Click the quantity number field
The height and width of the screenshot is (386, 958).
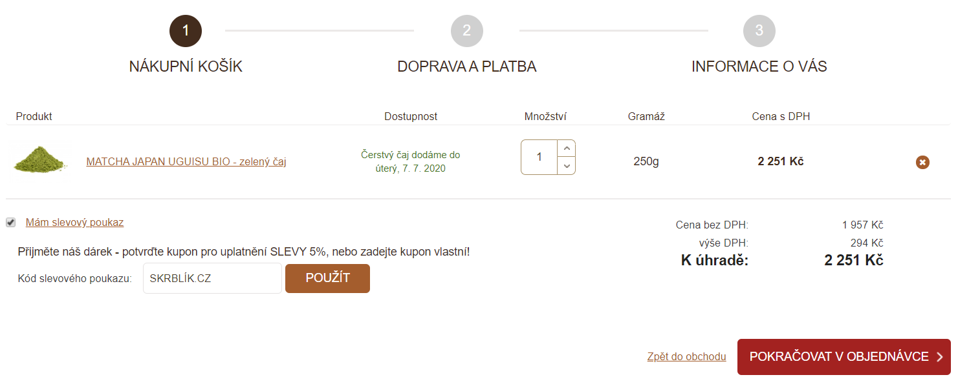point(539,157)
